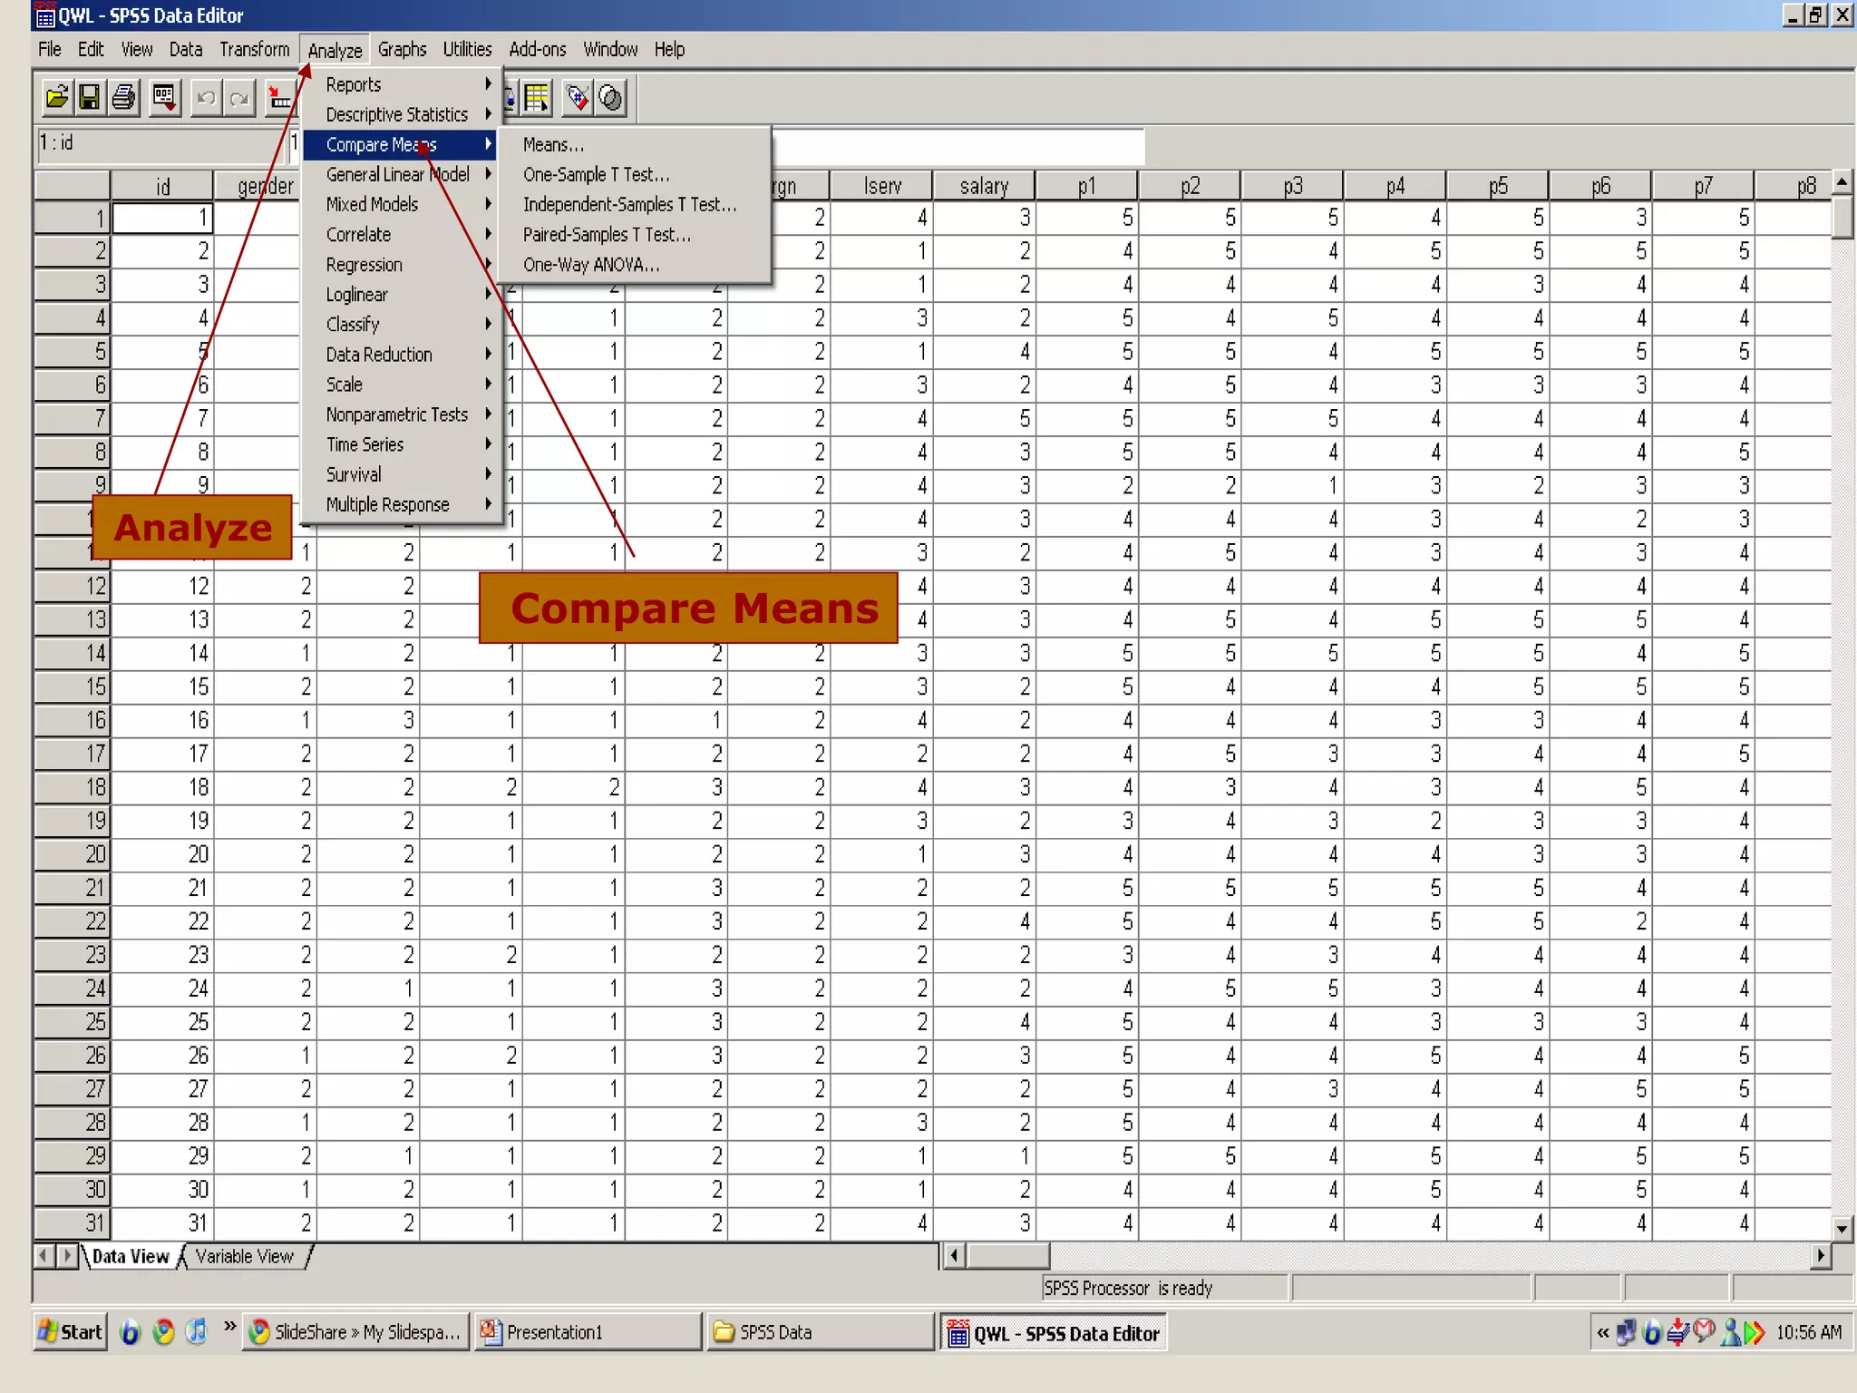Select row header 15
The width and height of the screenshot is (1857, 1393).
(72, 687)
